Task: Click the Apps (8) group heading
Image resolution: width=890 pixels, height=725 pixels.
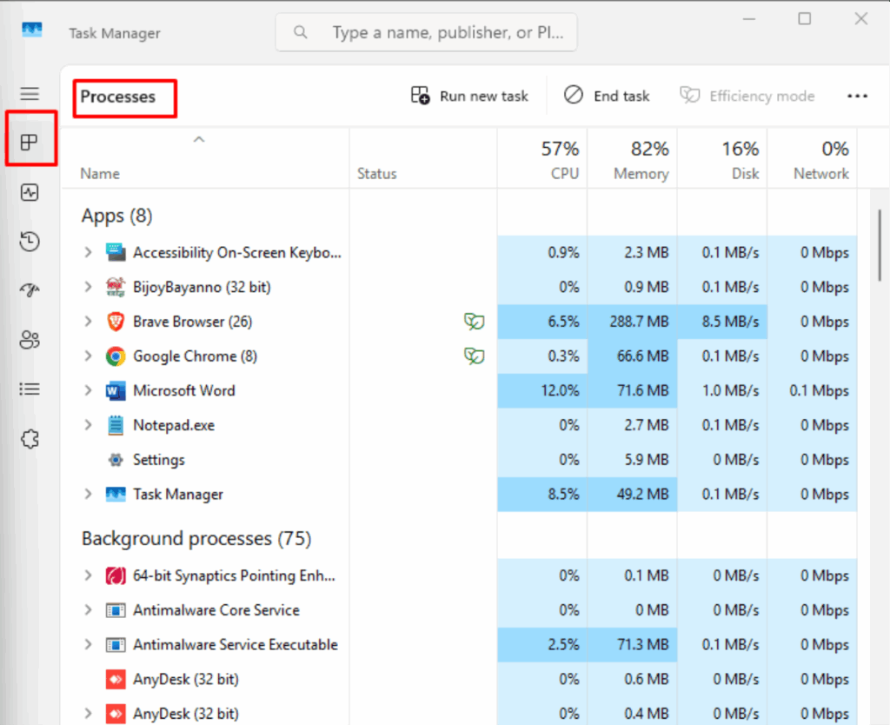Action: pos(117,216)
